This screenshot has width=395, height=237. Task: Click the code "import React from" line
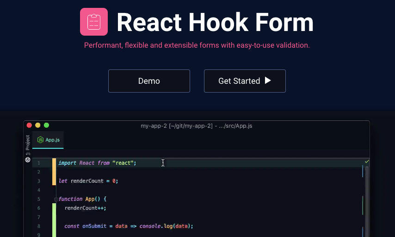pos(97,163)
